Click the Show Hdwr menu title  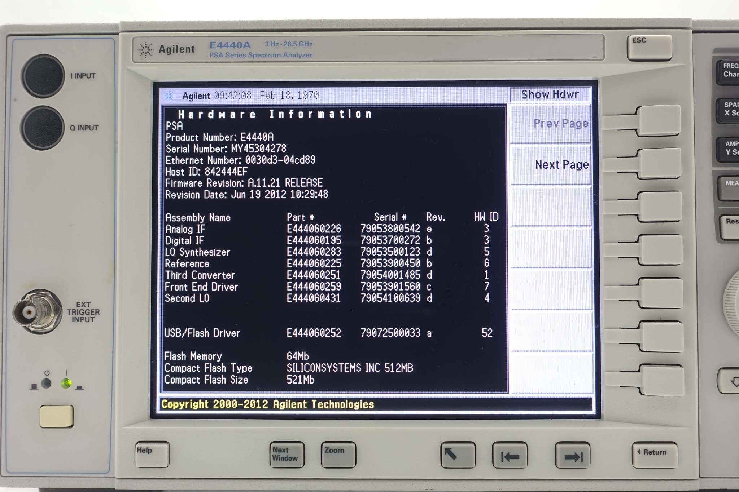(x=550, y=94)
